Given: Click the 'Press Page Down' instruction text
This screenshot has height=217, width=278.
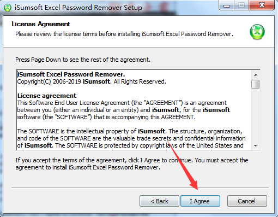Looking at the screenshot, I should coord(83,60).
